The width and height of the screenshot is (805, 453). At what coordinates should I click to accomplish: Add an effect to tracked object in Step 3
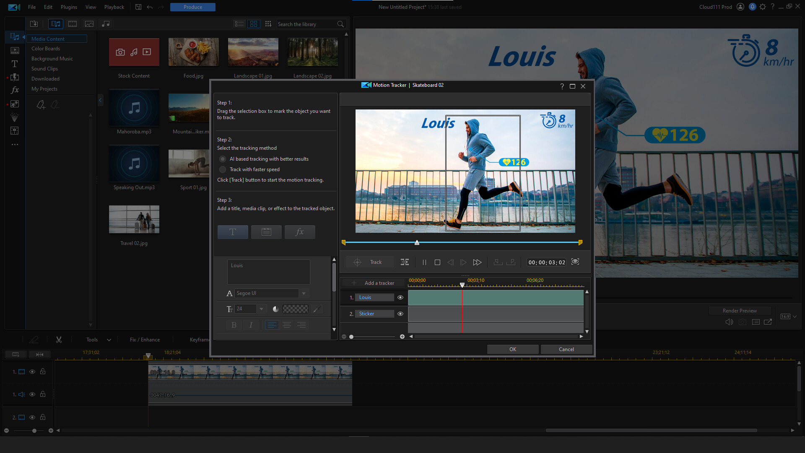pyautogui.click(x=299, y=232)
